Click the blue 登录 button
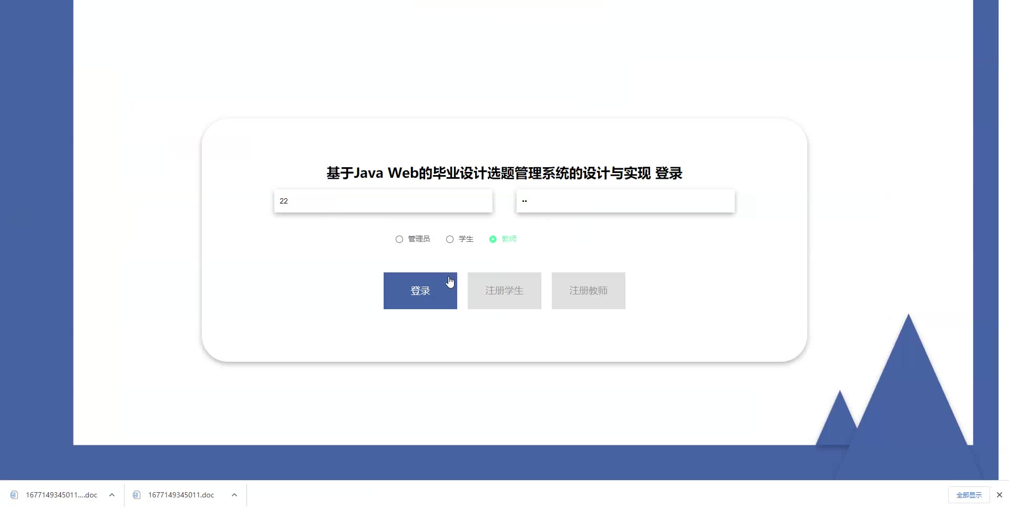The image size is (1009, 509). click(x=420, y=291)
